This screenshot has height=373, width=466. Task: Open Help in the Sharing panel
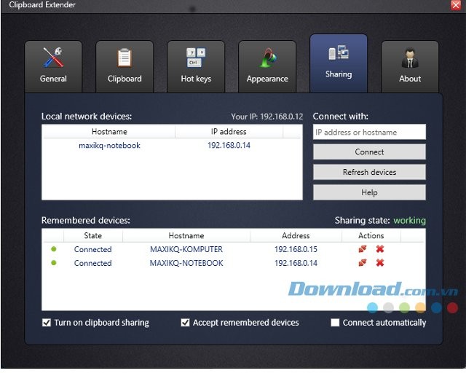tap(369, 192)
